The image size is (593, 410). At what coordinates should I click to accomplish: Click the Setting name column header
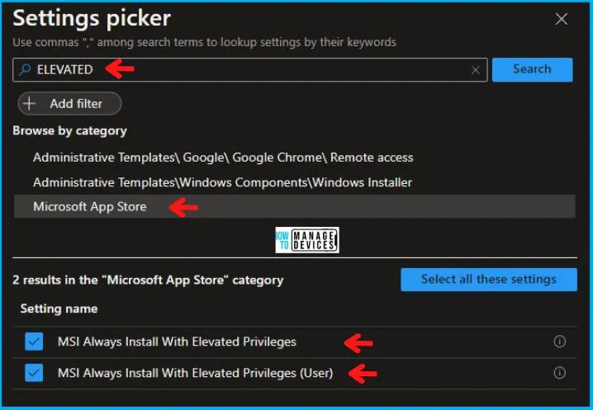tap(59, 309)
